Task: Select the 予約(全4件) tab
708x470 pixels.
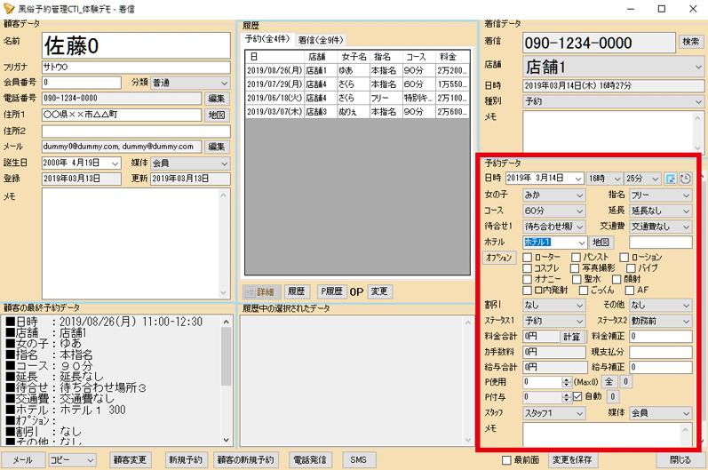Action: coord(268,39)
